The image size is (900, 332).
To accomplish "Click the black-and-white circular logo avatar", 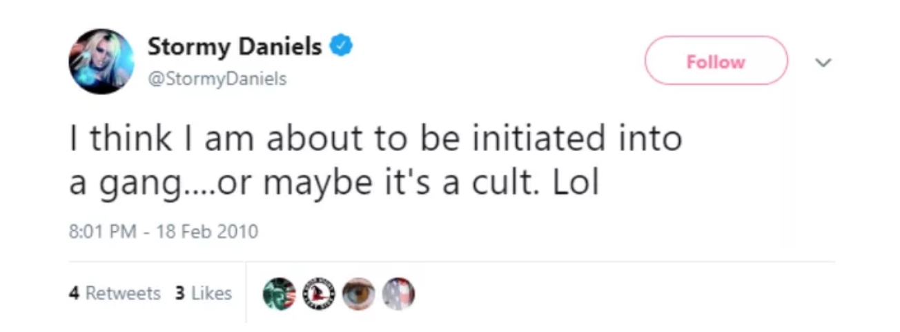I will (319, 293).
